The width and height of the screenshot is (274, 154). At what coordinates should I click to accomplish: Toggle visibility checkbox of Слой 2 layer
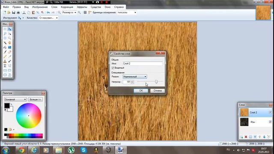tap(270, 112)
